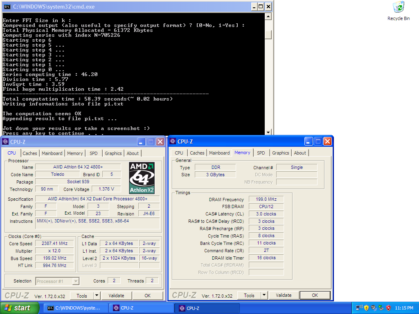Open Caches tab in left CPU-Z window
The width and height of the screenshot is (419, 314).
coord(29,153)
